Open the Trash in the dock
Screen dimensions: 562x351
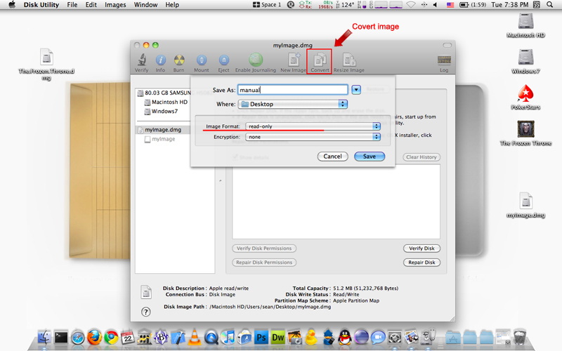click(519, 337)
